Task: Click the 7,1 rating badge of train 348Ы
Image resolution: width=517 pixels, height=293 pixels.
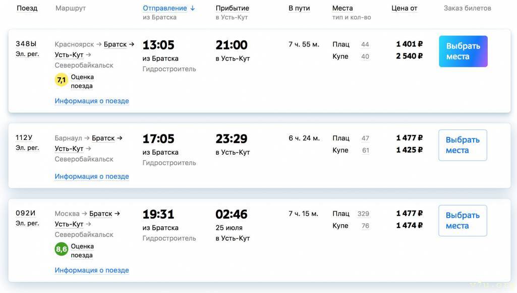Action: pyautogui.click(x=61, y=80)
